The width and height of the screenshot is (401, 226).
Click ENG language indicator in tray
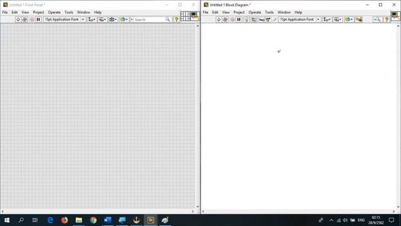point(361,220)
